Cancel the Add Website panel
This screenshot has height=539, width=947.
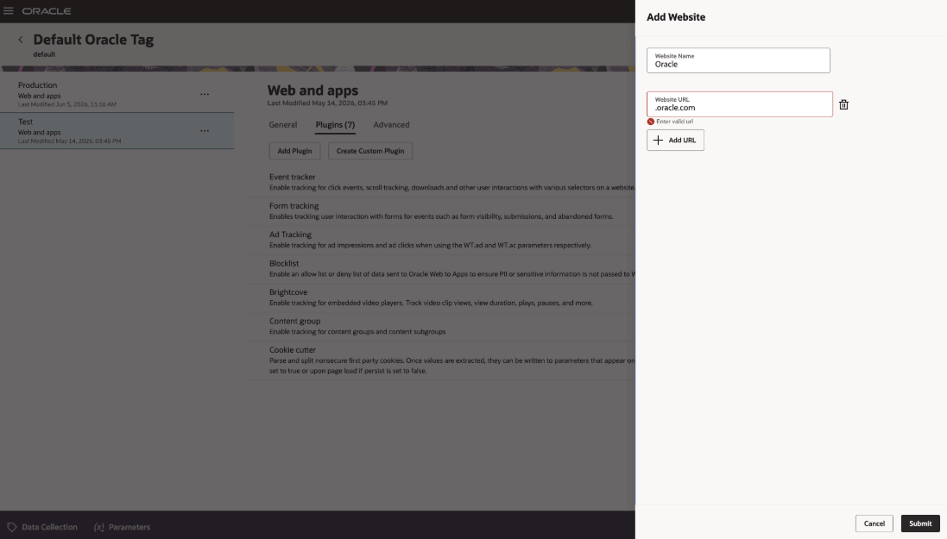(874, 523)
